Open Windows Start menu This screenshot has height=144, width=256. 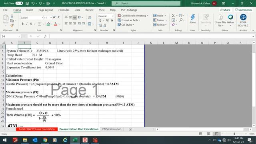coord(5,140)
